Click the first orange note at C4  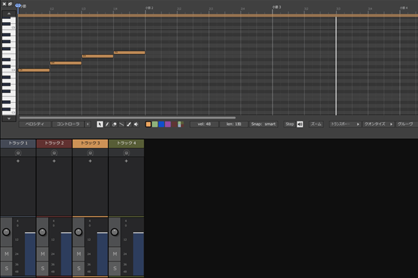[x=33, y=70]
